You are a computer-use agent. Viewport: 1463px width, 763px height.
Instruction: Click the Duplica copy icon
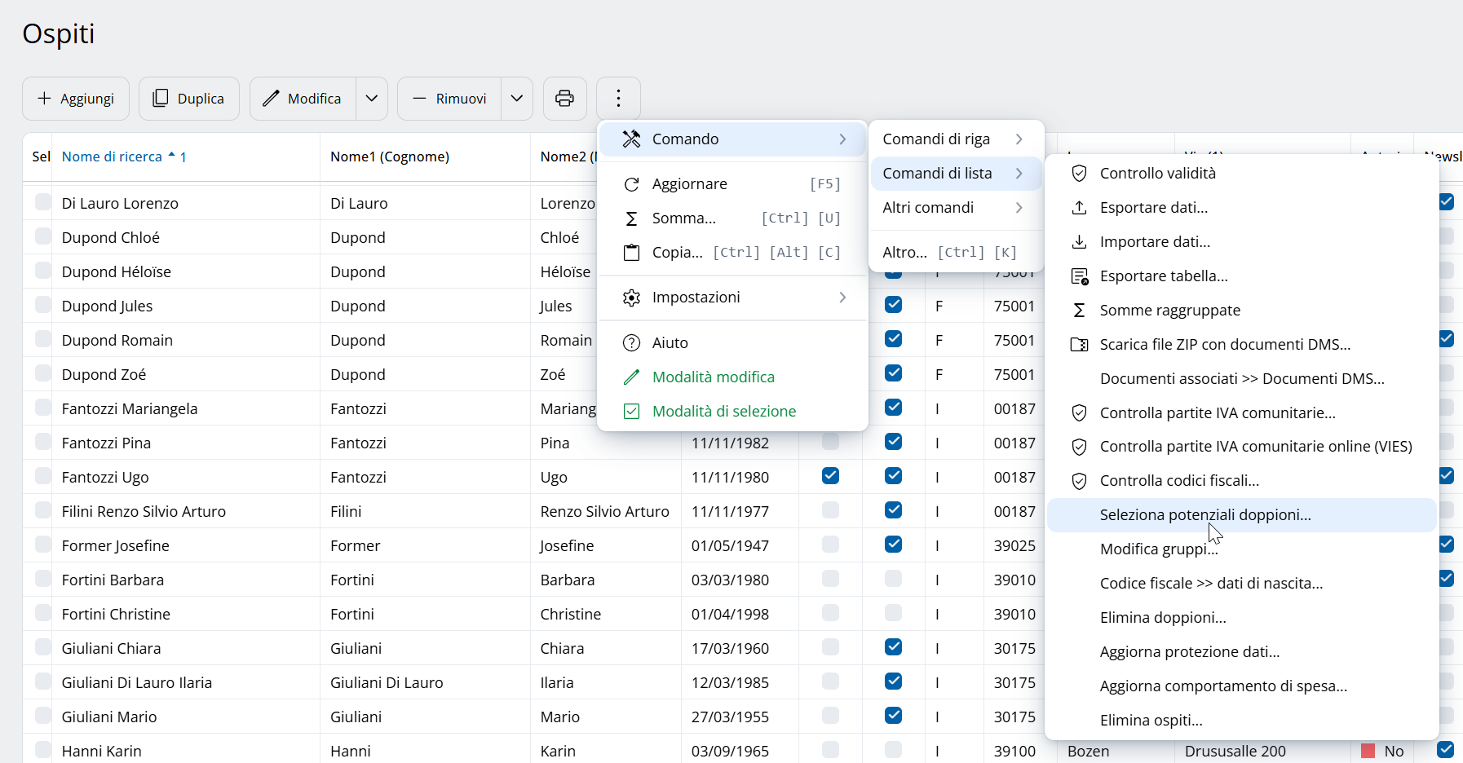click(x=161, y=99)
